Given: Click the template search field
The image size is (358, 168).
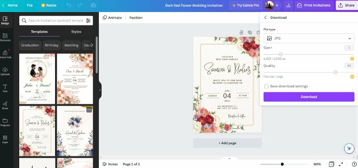Looking at the screenshot, I should [x=56, y=20].
